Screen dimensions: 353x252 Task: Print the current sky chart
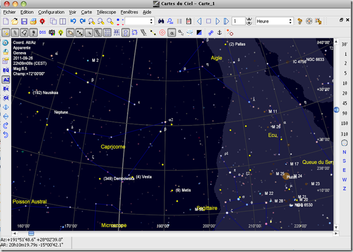point(33,21)
